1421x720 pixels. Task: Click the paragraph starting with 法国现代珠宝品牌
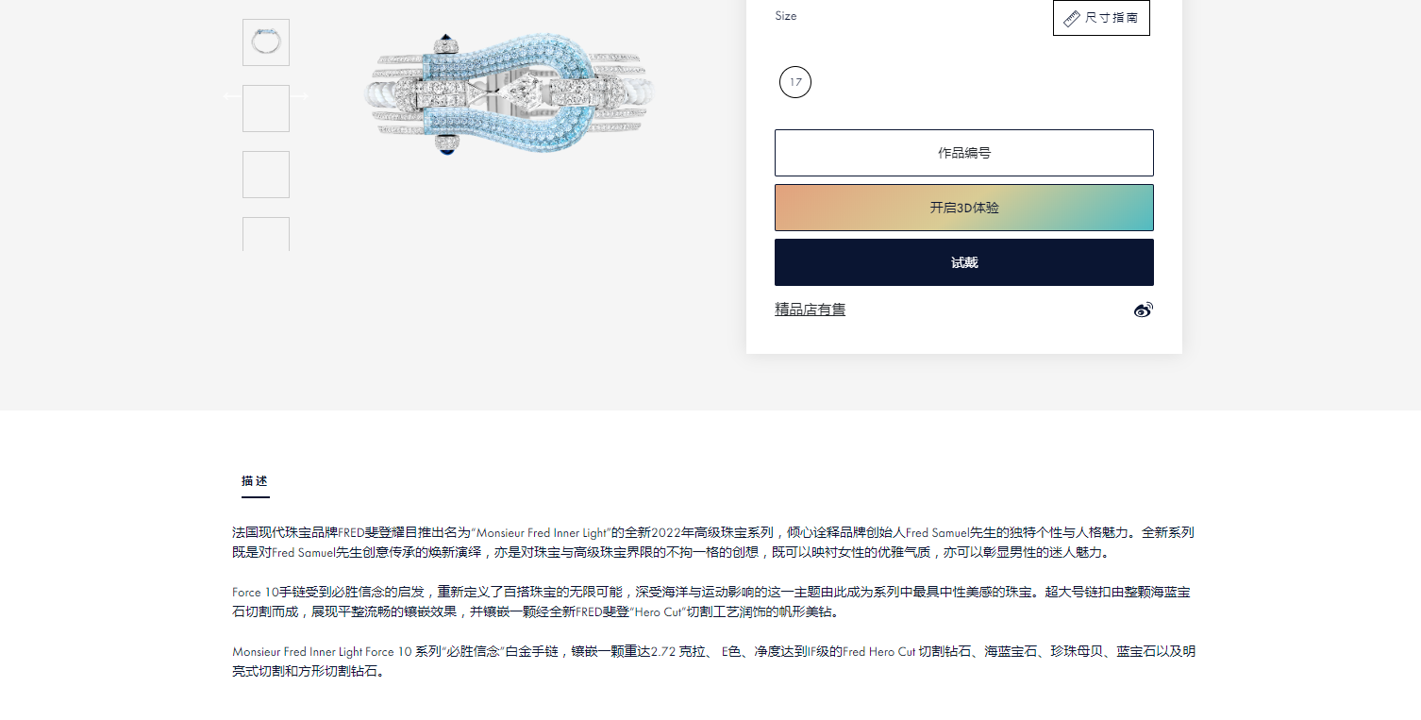(712, 542)
